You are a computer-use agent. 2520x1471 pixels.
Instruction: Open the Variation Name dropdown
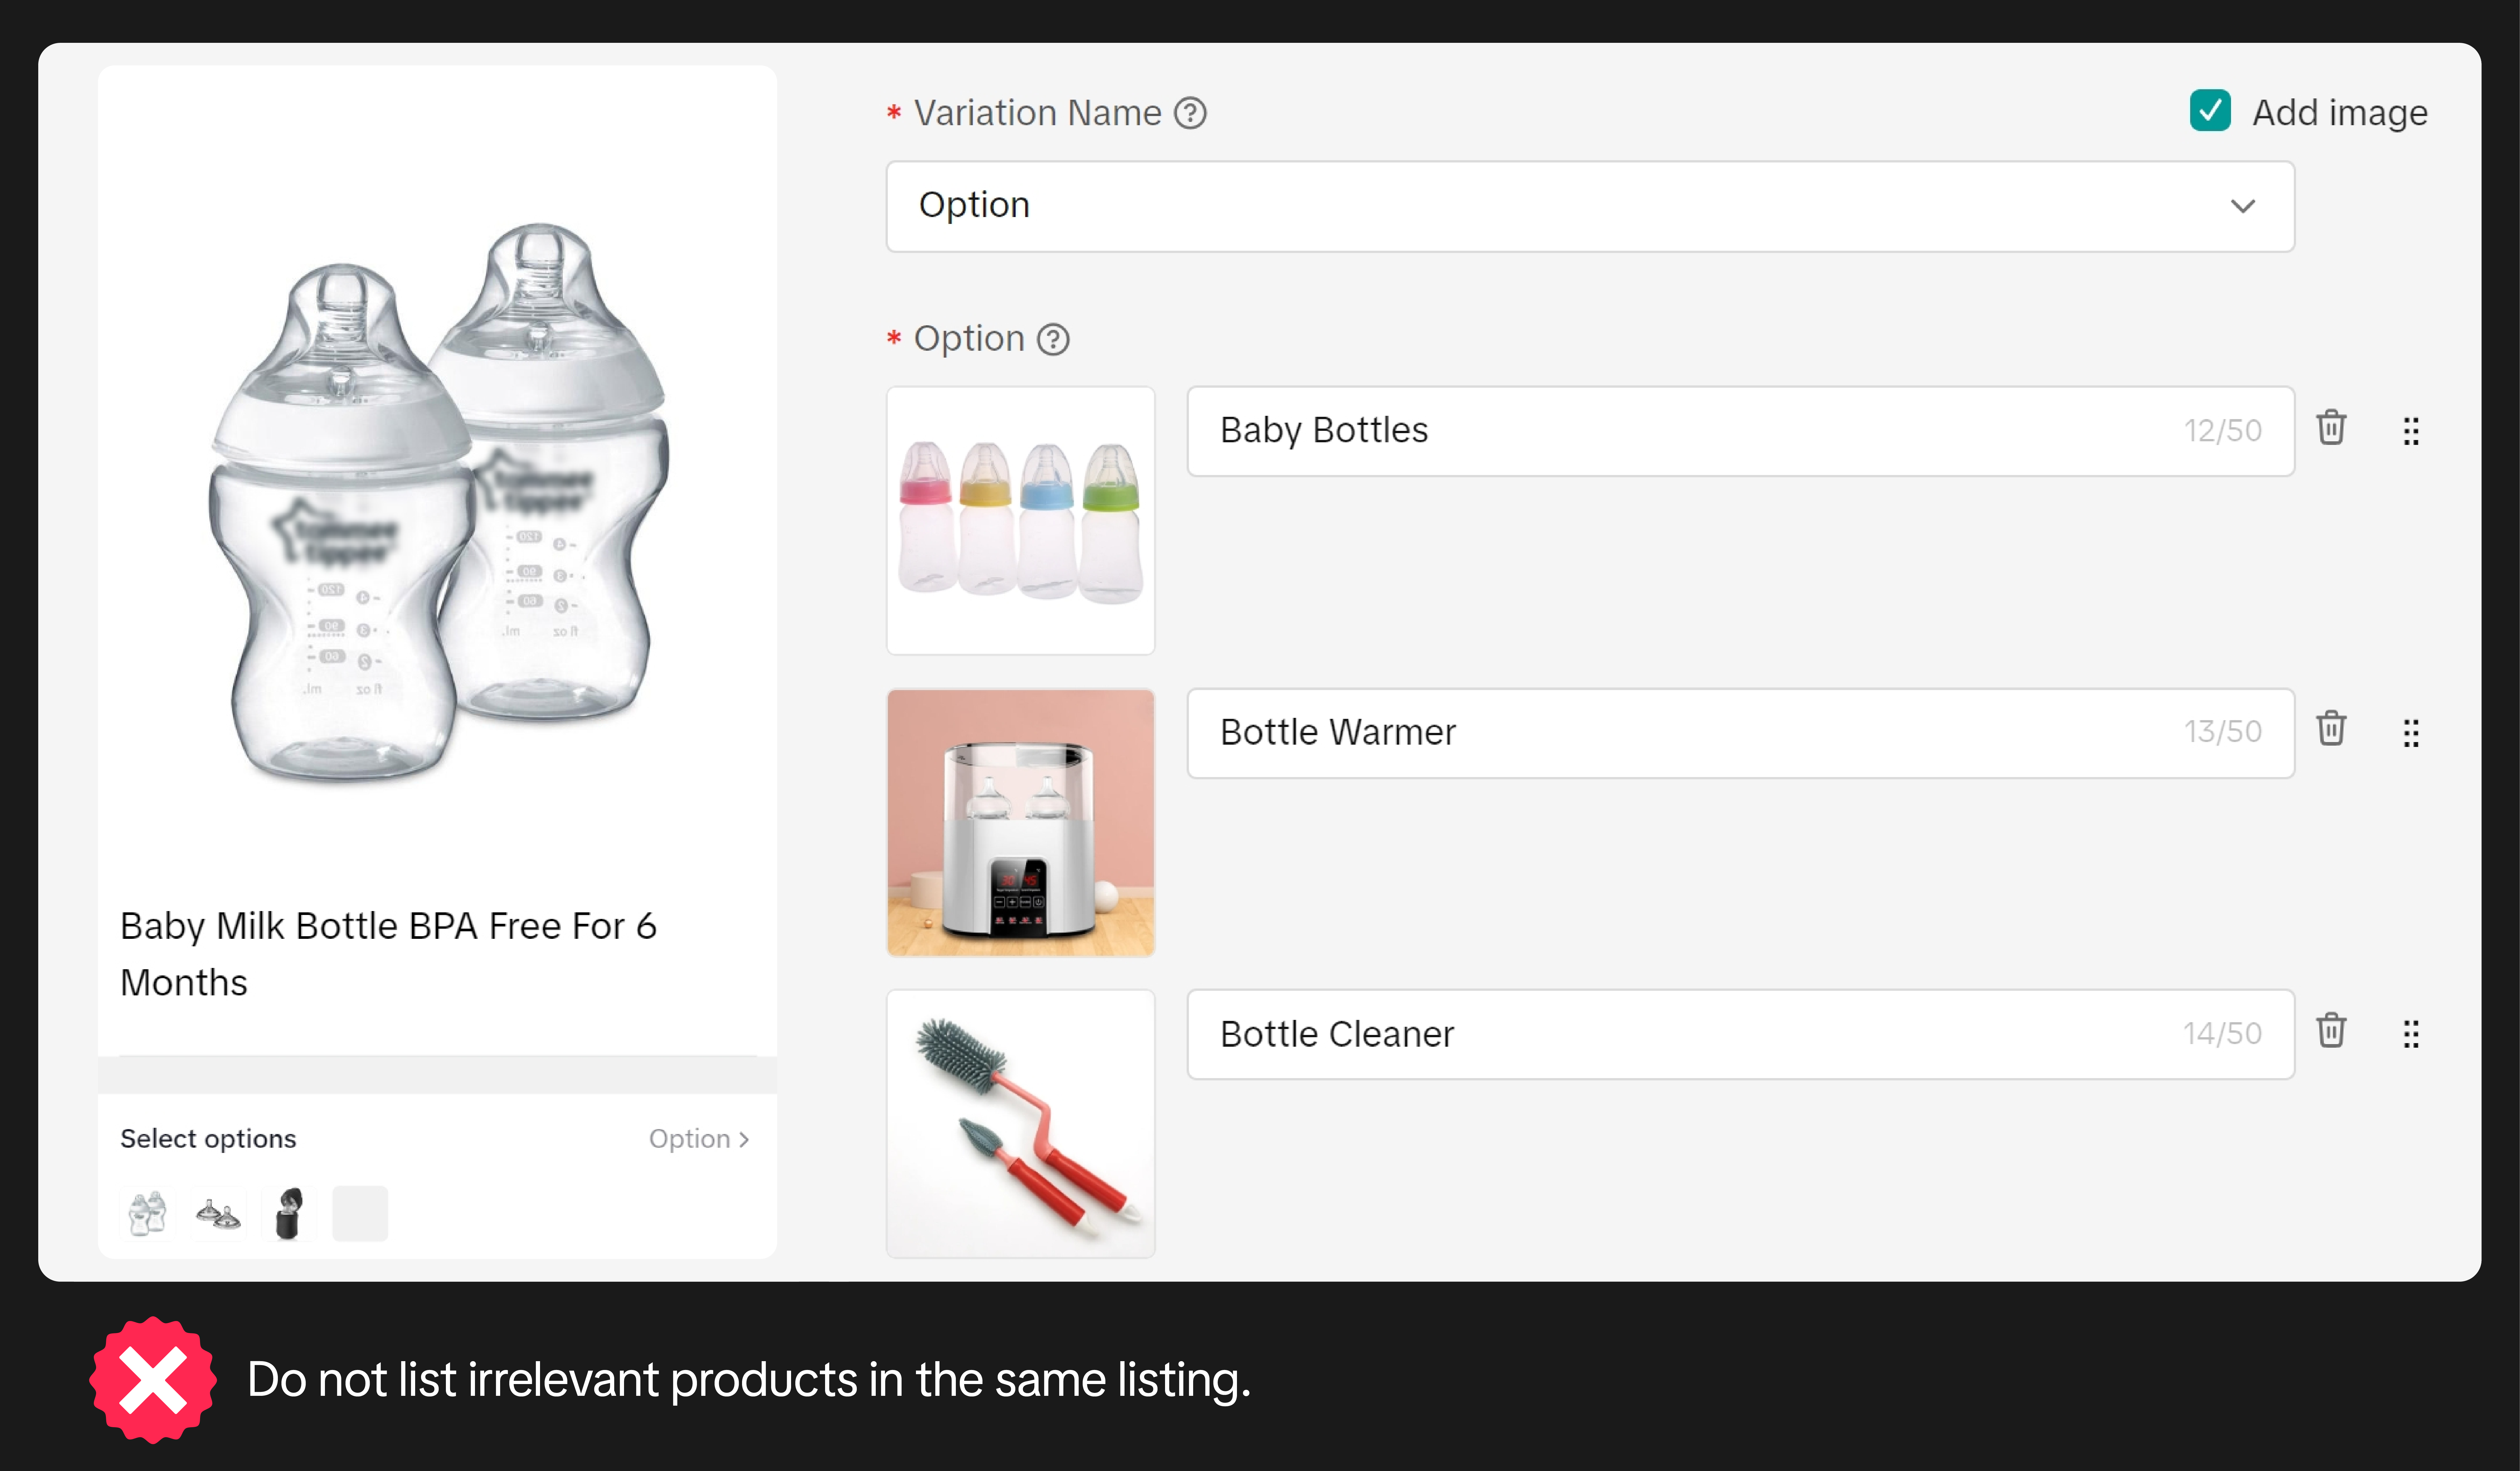pos(1590,206)
